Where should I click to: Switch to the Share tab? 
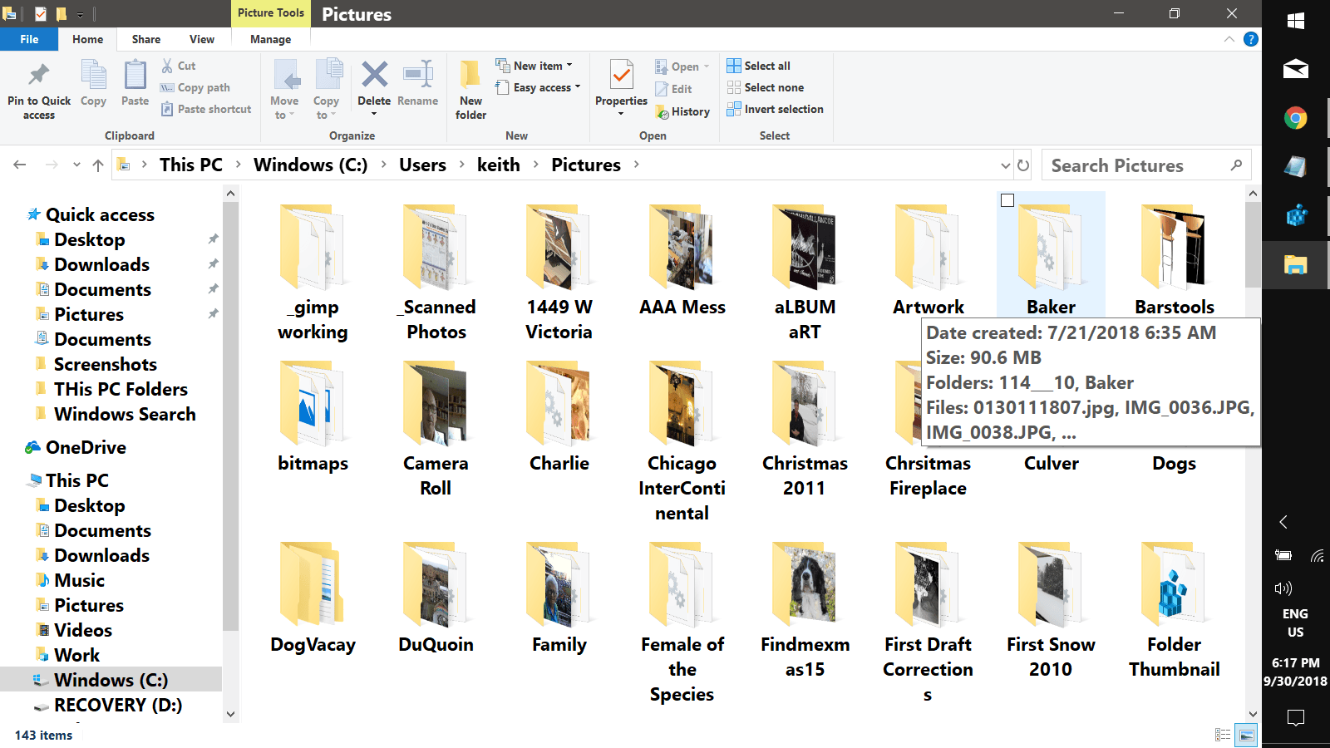pyautogui.click(x=145, y=39)
